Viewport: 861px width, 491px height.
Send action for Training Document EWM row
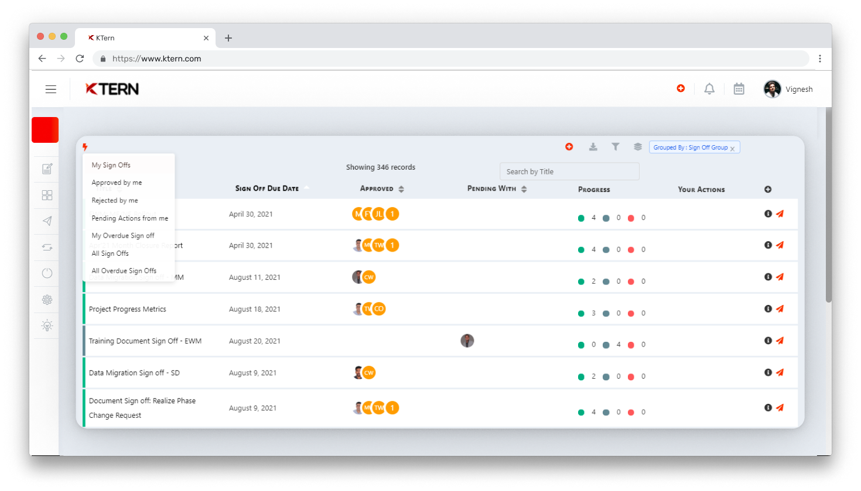[x=780, y=340]
